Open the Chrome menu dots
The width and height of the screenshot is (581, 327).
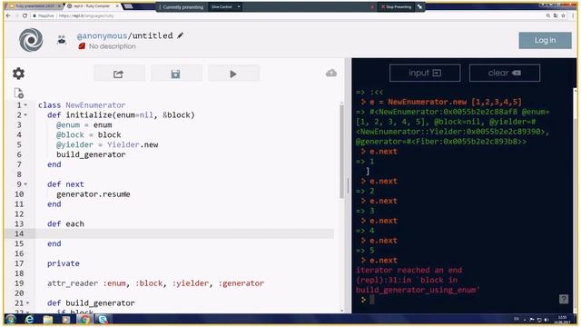[x=573, y=15]
